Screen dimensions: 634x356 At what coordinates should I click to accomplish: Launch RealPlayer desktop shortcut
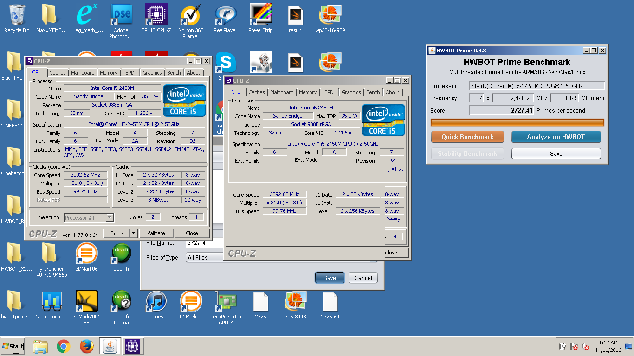pos(226,19)
